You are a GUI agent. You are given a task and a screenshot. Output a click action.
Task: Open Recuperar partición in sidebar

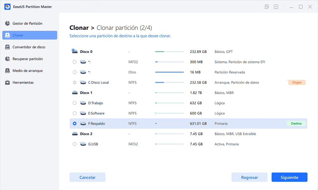click(30, 59)
